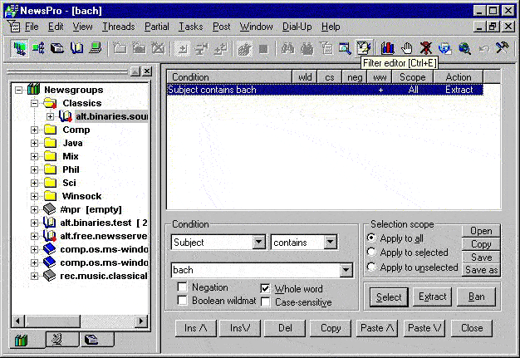Click the undo arrow toolbar icon
The height and width of the screenshot is (358, 520).
484,49
